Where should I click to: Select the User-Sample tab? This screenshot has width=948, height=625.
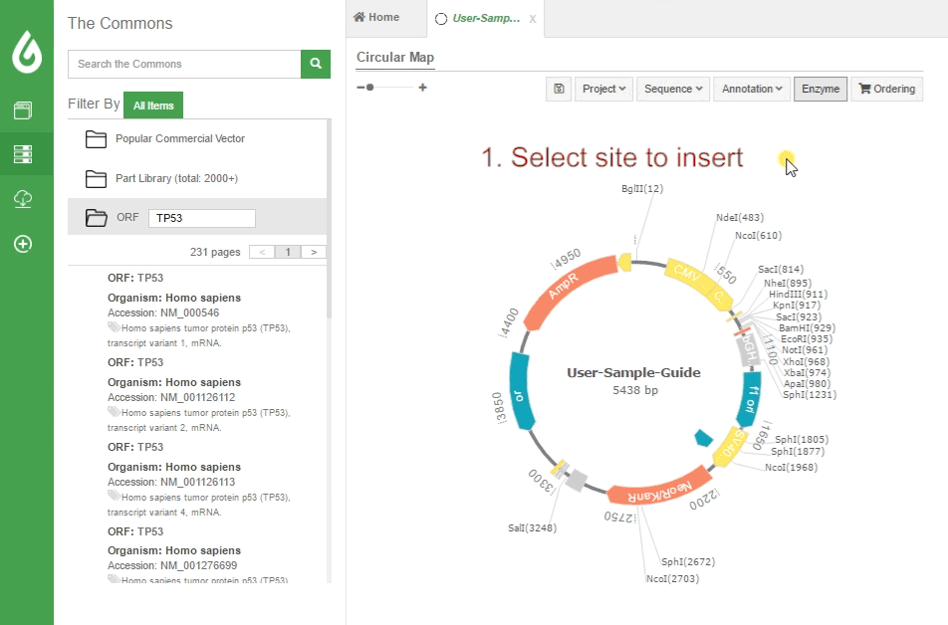coord(484,18)
